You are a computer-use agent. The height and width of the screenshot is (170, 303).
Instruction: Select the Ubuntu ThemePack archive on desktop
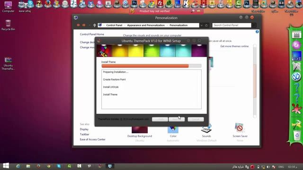8,63
